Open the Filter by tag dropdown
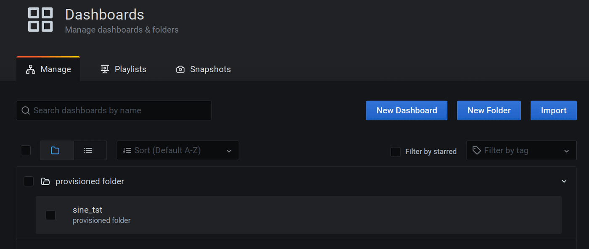 (521, 150)
